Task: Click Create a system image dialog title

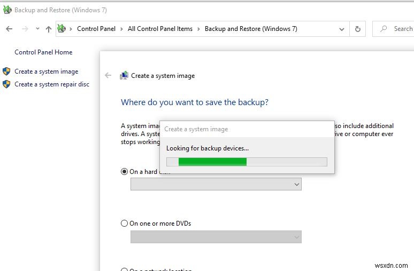Action: click(x=196, y=129)
